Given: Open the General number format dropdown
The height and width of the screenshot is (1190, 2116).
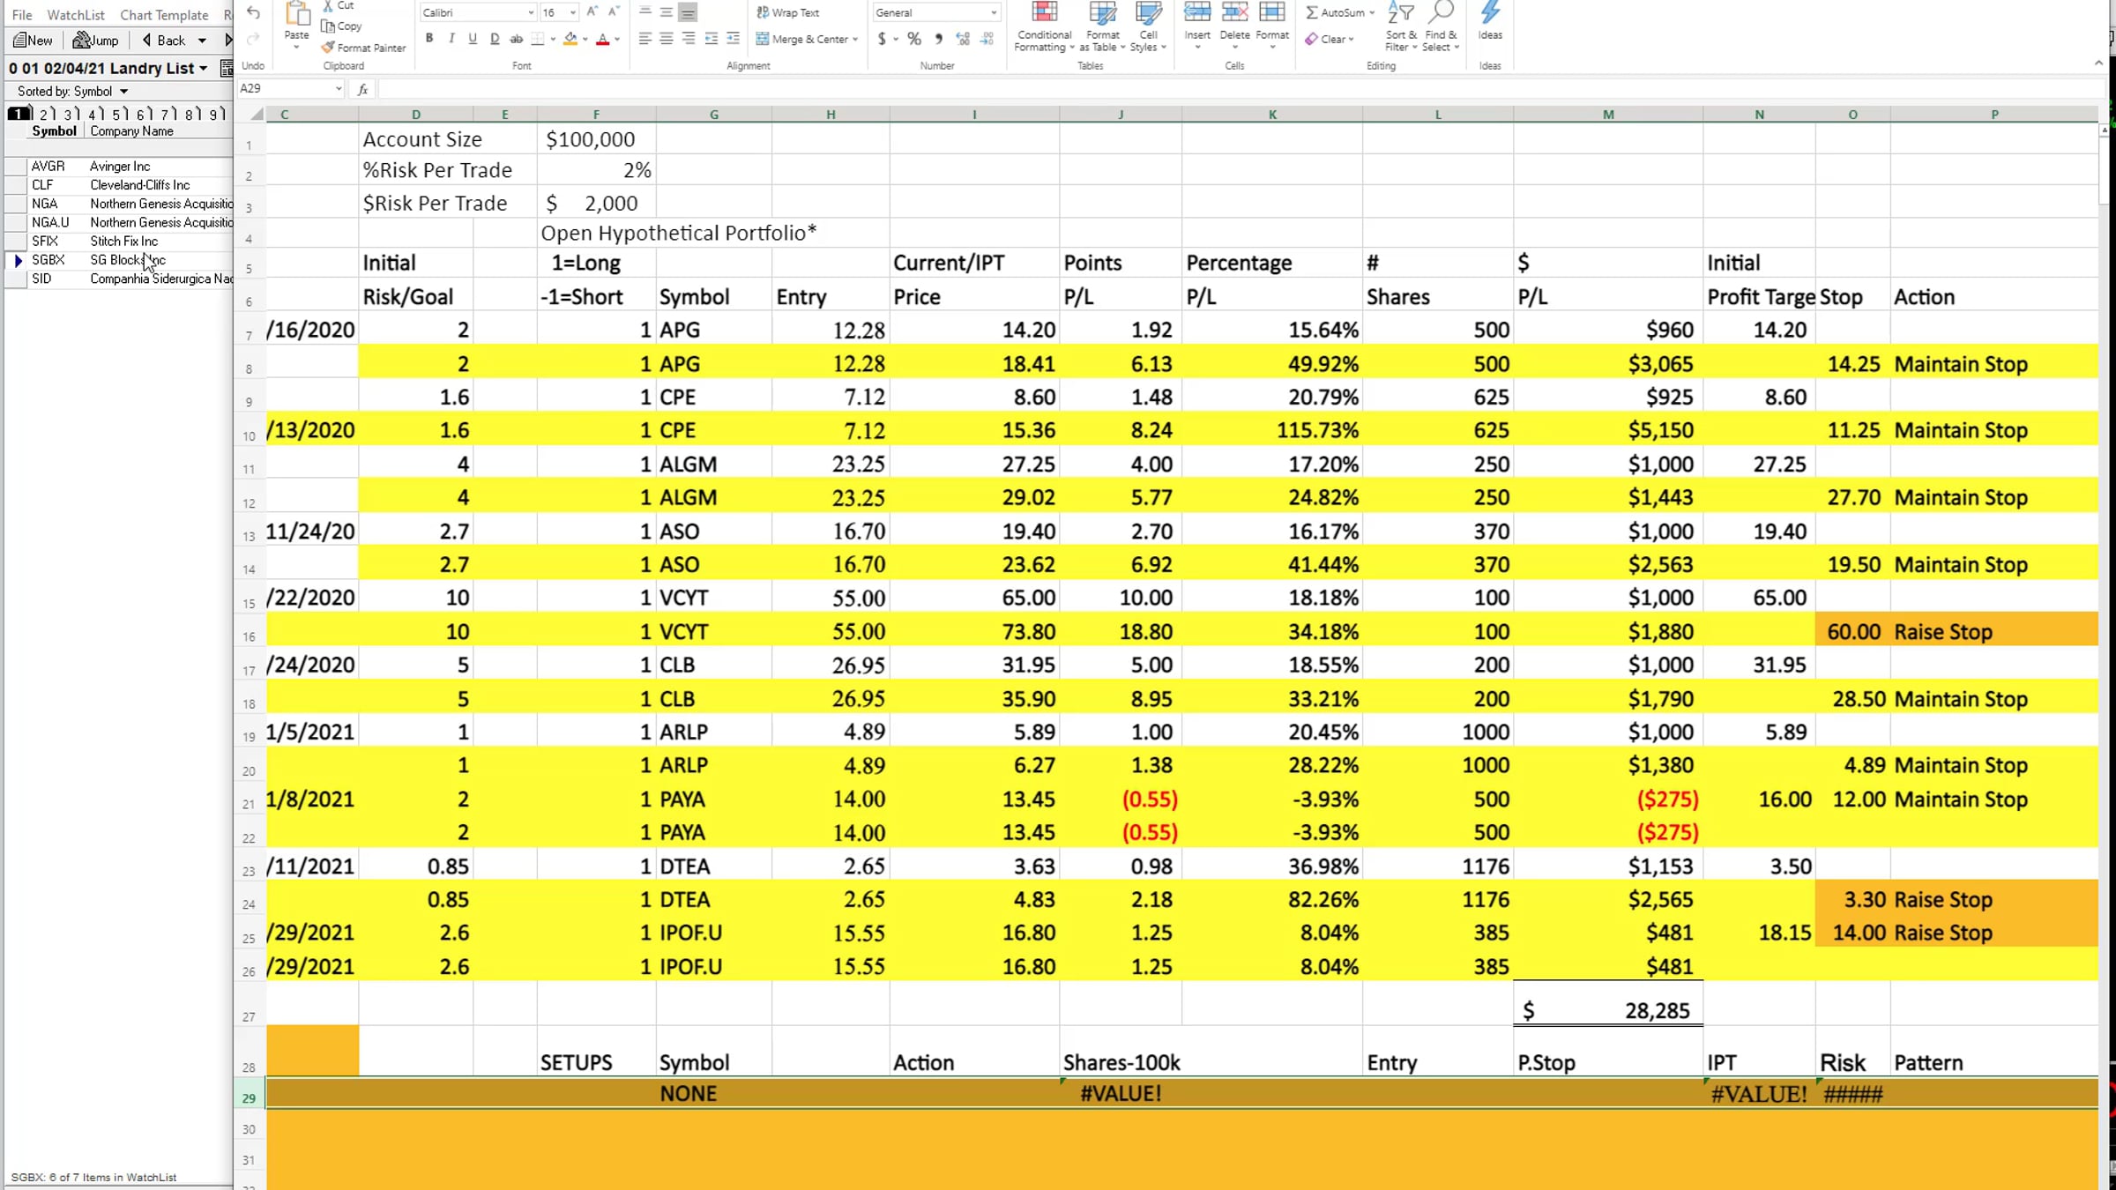Looking at the screenshot, I should tap(994, 12).
